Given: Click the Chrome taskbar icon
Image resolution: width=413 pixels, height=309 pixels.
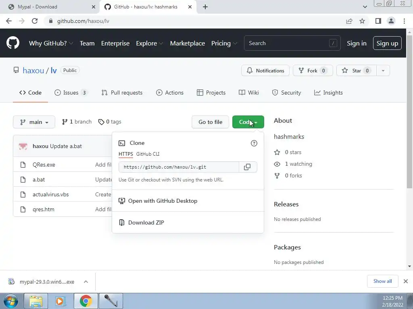Looking at the screenshot, I should click(x=86, y=301).
